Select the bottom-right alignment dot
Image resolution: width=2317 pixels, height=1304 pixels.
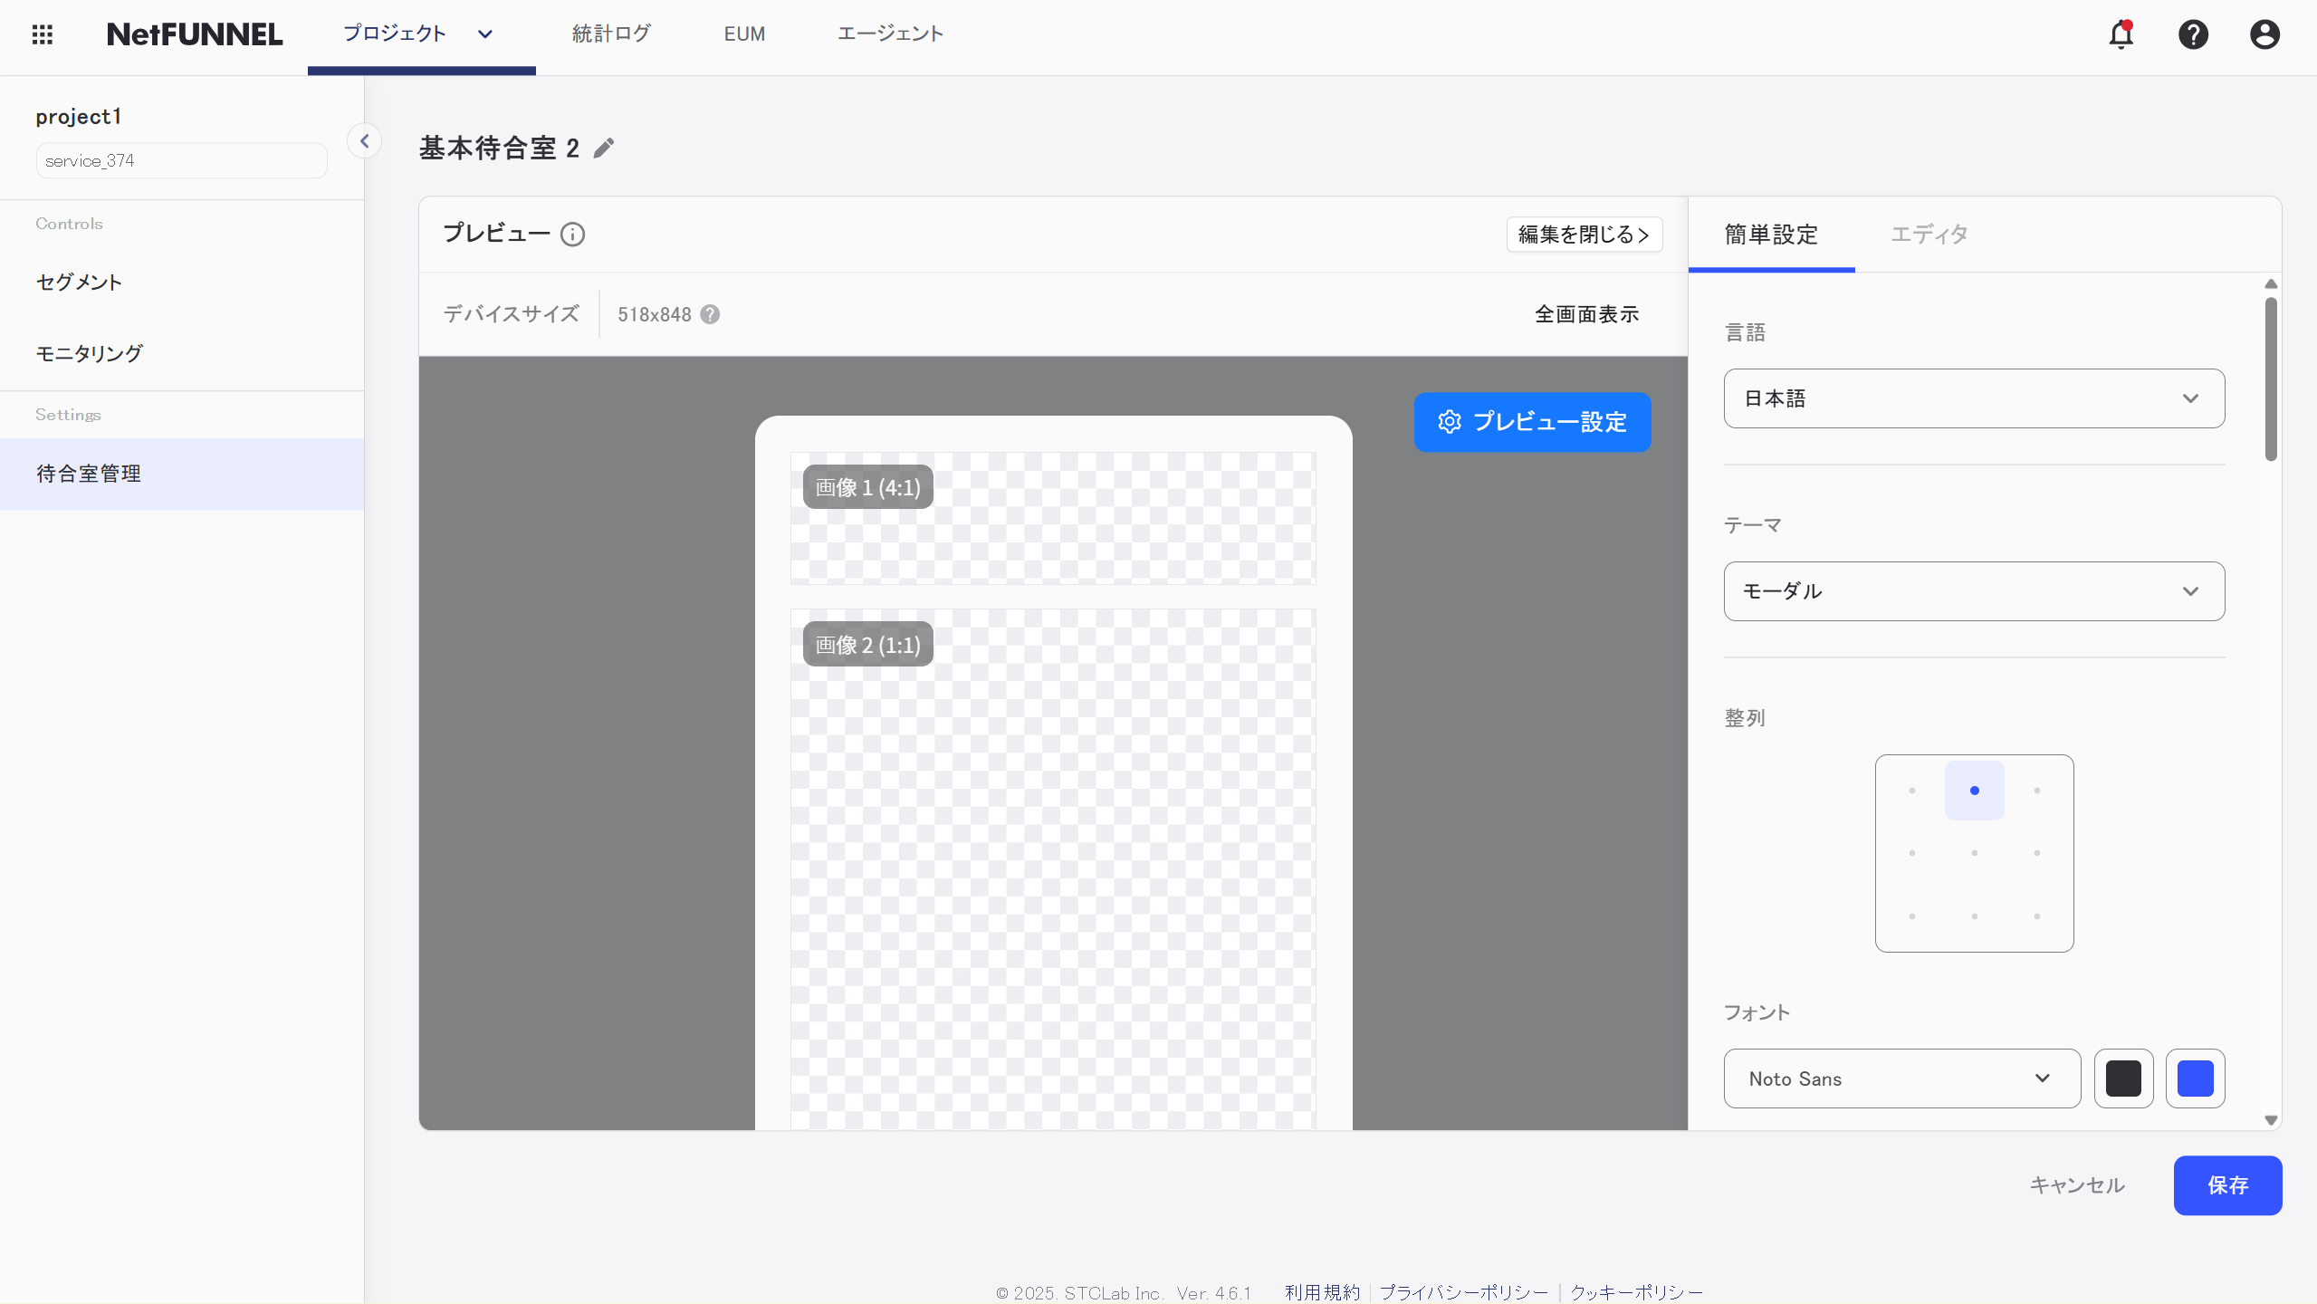coord(2036,916)
